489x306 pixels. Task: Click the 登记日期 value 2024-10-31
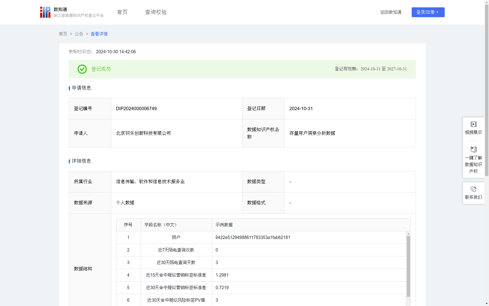301,109
